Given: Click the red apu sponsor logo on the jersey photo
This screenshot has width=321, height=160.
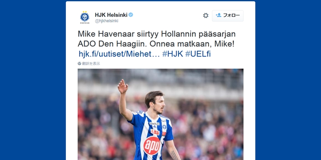Looking at the screenshot, I should click(152, 145).
